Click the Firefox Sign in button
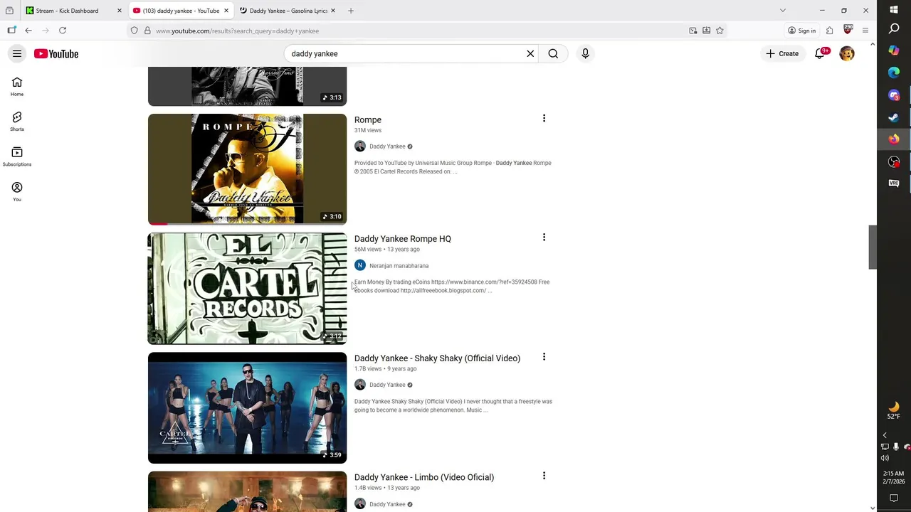 pos(801,31)
